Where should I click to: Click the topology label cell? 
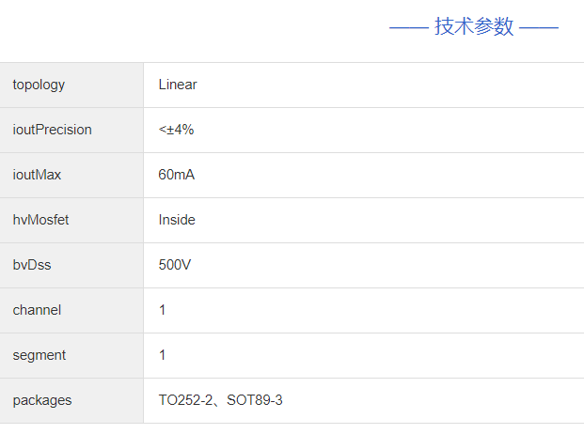pyautogui.click(x=39, y=85)
